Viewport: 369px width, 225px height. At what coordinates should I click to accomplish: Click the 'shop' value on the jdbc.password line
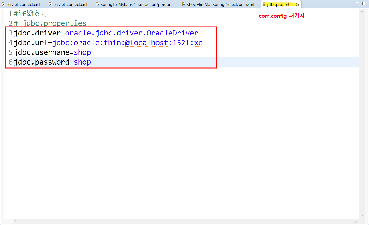coord(82,62)
